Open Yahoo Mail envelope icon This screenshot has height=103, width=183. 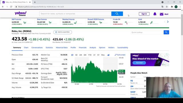(x=162, y=14)
